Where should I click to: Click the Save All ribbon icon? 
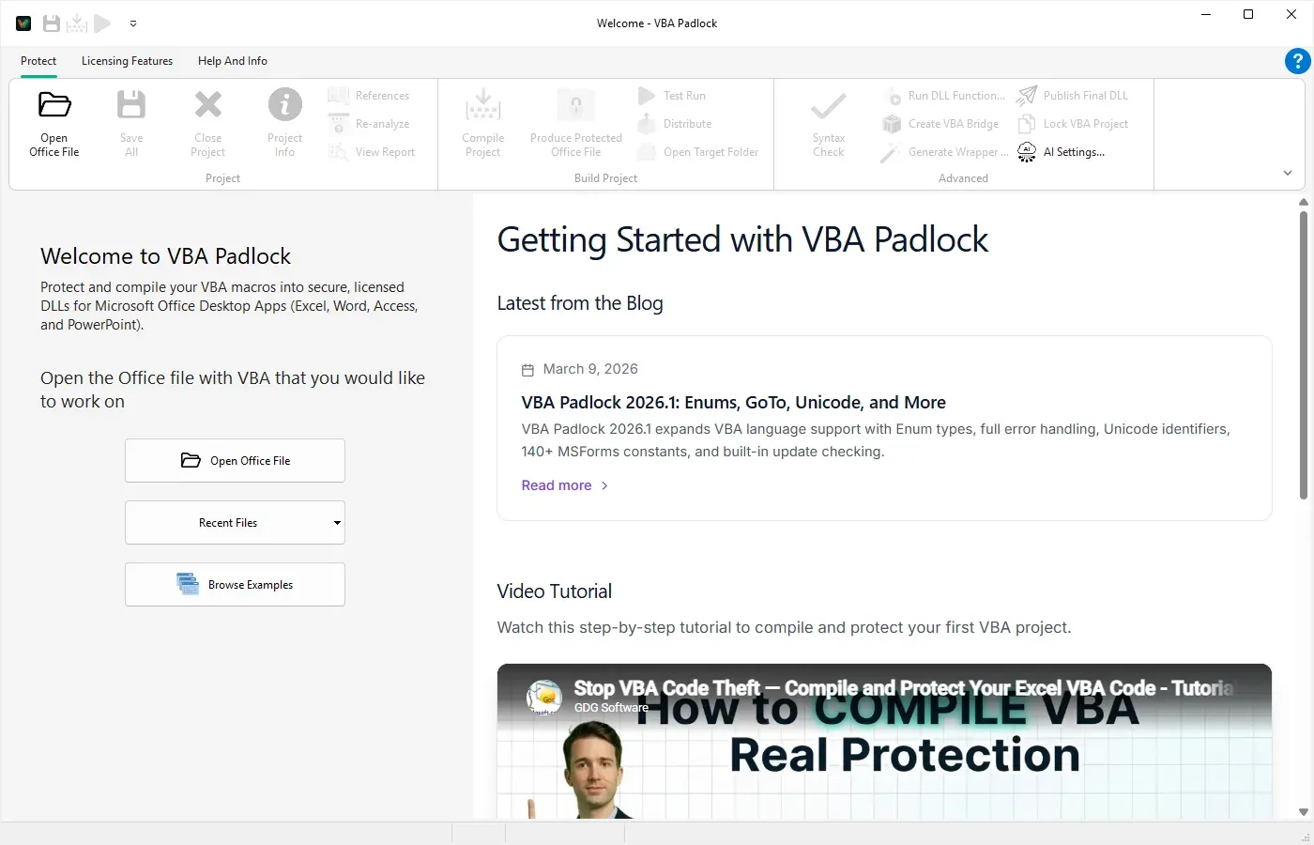(131, 104)
